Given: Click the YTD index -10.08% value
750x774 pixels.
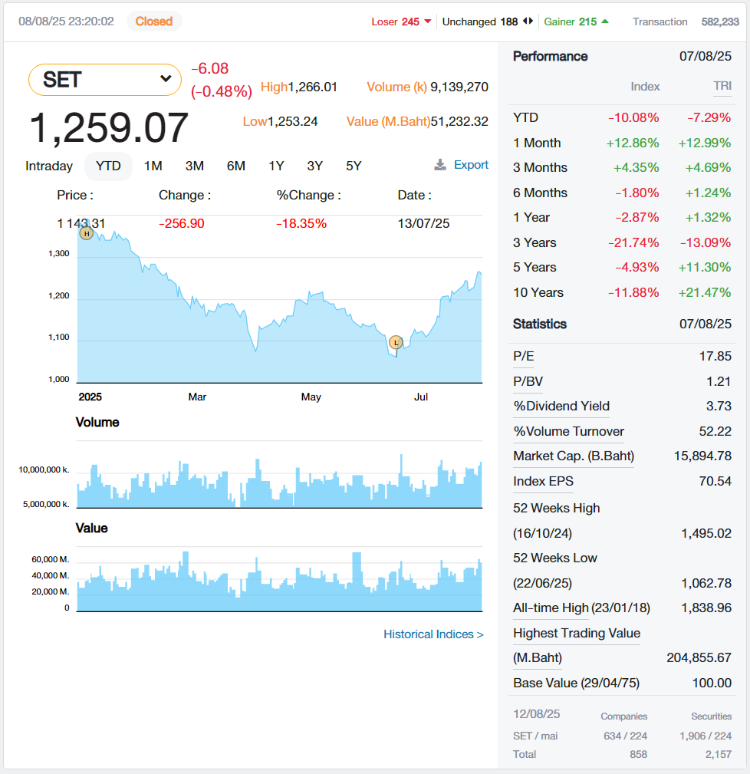Looking at the screenshot, I should pos(633,117).
